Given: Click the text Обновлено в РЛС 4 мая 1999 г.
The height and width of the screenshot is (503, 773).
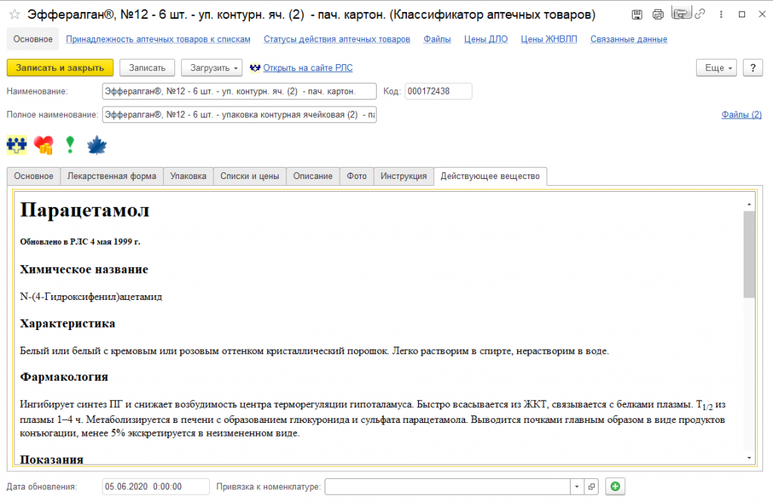Looking at the screenshot, I should [80, 242].
